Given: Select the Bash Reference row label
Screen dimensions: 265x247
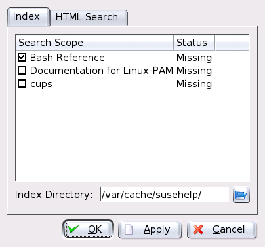Looking at the screenshot, I should click(x=68, y=58).
